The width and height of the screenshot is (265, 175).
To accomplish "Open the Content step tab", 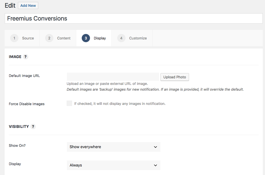I will (58, 38).
